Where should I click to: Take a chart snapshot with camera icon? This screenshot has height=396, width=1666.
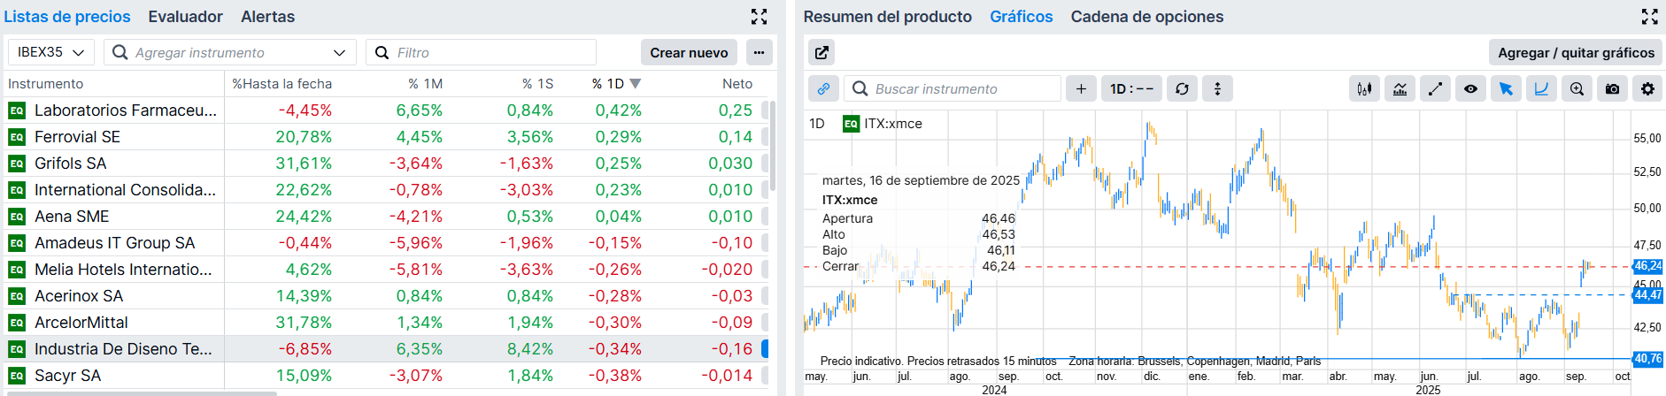pos(1612,88)
